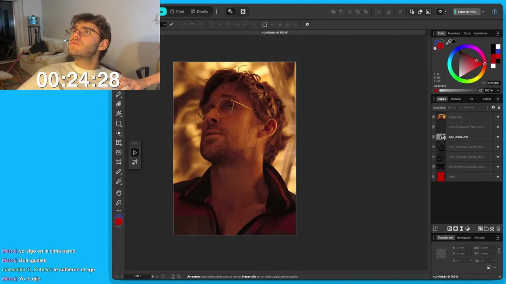Toggle visibility of first HTC_Heritage Library layer
The height and width of the screenshot is (284, 506).
tap(498, 147)
